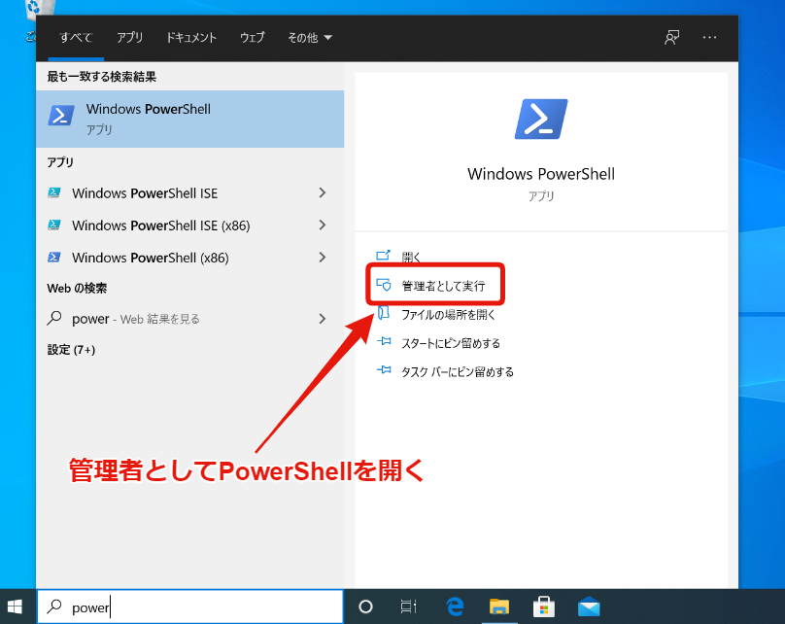Open Mail app from taskbar
The height and width of the screenshot is (624, 785).
point(589,607)
